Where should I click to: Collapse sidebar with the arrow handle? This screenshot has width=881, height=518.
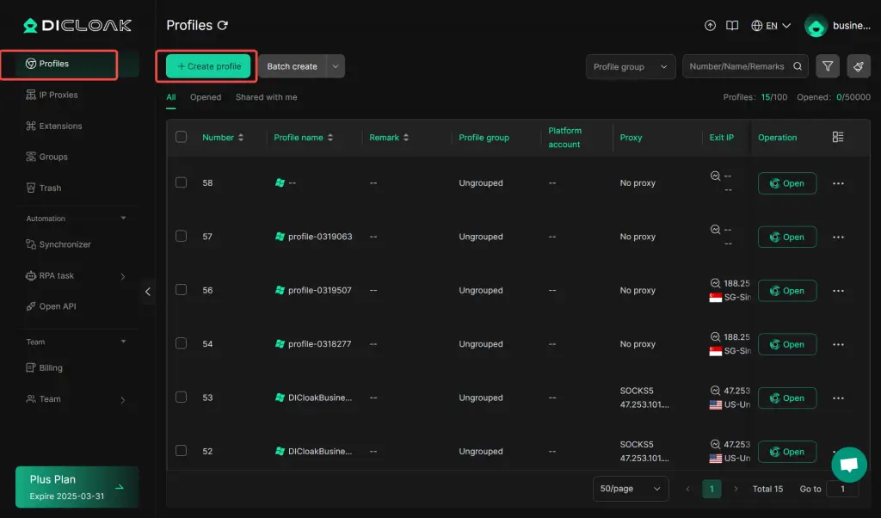pos(147,292)
